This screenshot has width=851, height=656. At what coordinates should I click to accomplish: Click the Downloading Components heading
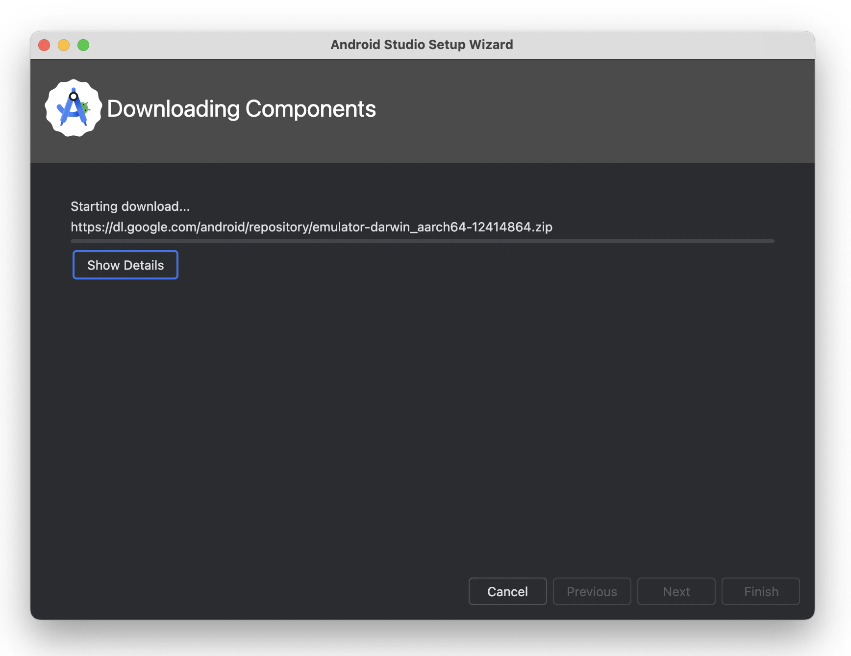point(242,109)
